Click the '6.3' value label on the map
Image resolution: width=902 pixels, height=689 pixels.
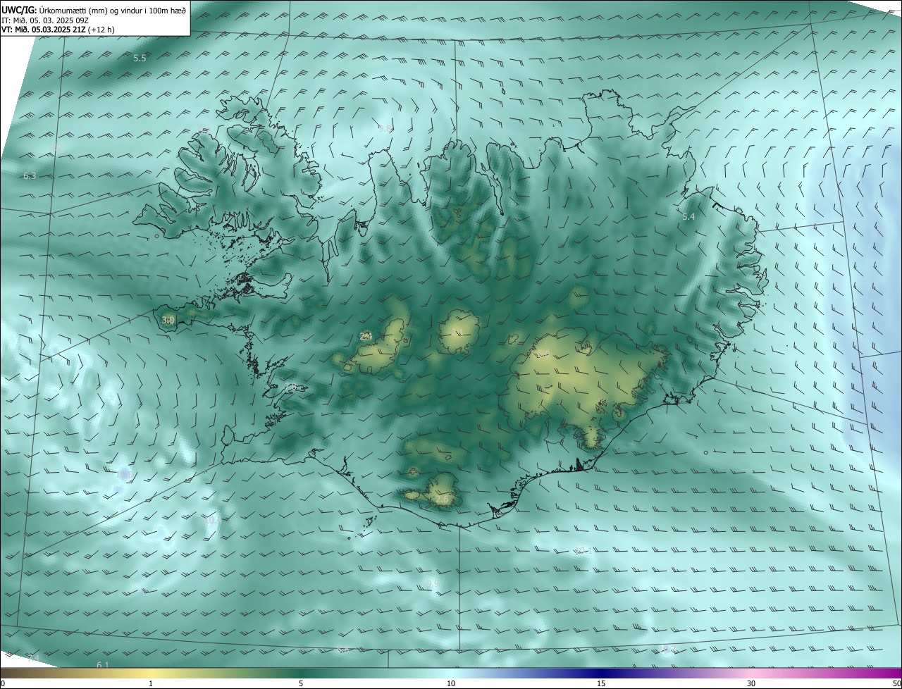(x=30, y=176)
